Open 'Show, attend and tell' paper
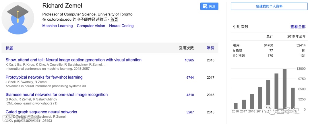 73,60
